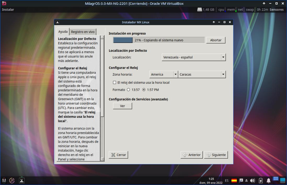The height and width of the screenshot is (185, 287).
Task: Enable system clock uses local time checkbox
Action: tap(114, 82)
